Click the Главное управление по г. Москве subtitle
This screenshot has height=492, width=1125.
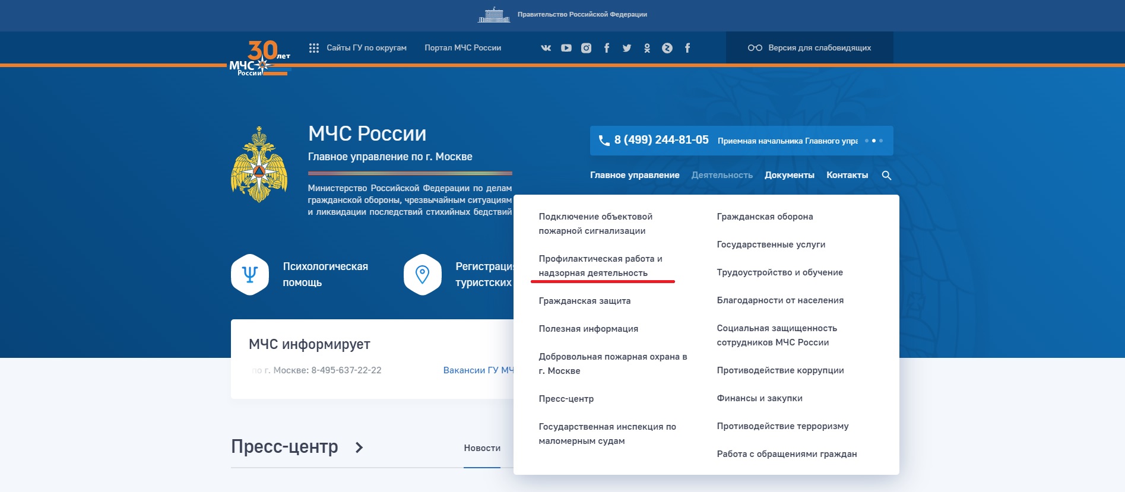tap(390, 157)
